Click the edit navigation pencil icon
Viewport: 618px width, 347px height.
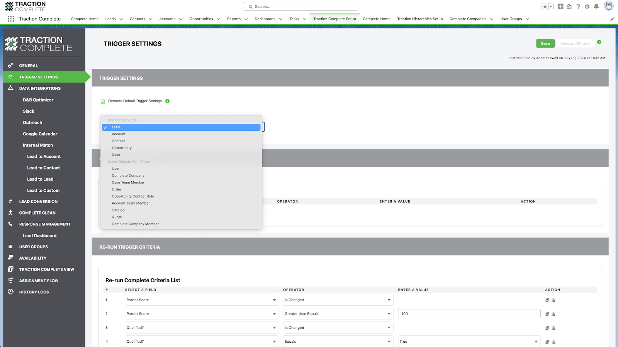click(x=612, y=19)
